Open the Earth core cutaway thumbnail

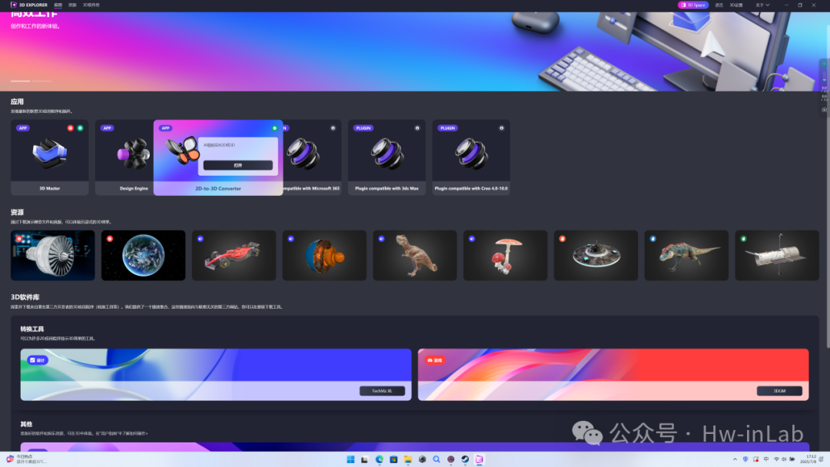324,255
